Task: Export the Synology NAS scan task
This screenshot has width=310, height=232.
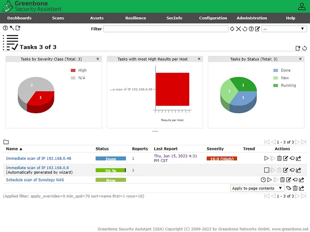Action: pos(301,180)
